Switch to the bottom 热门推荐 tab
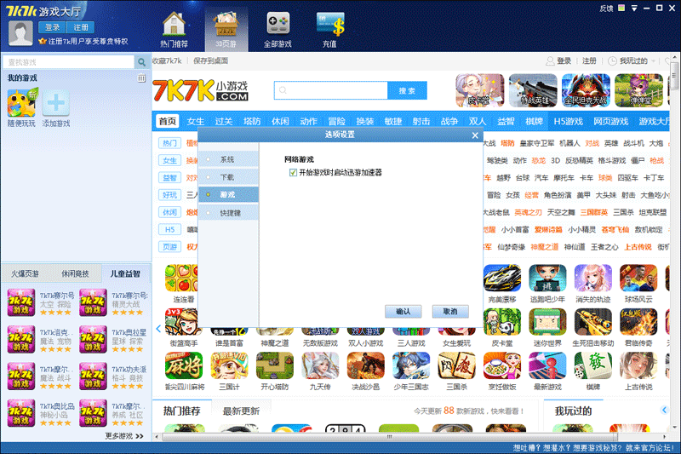681x454 pixels. [181, 411]
